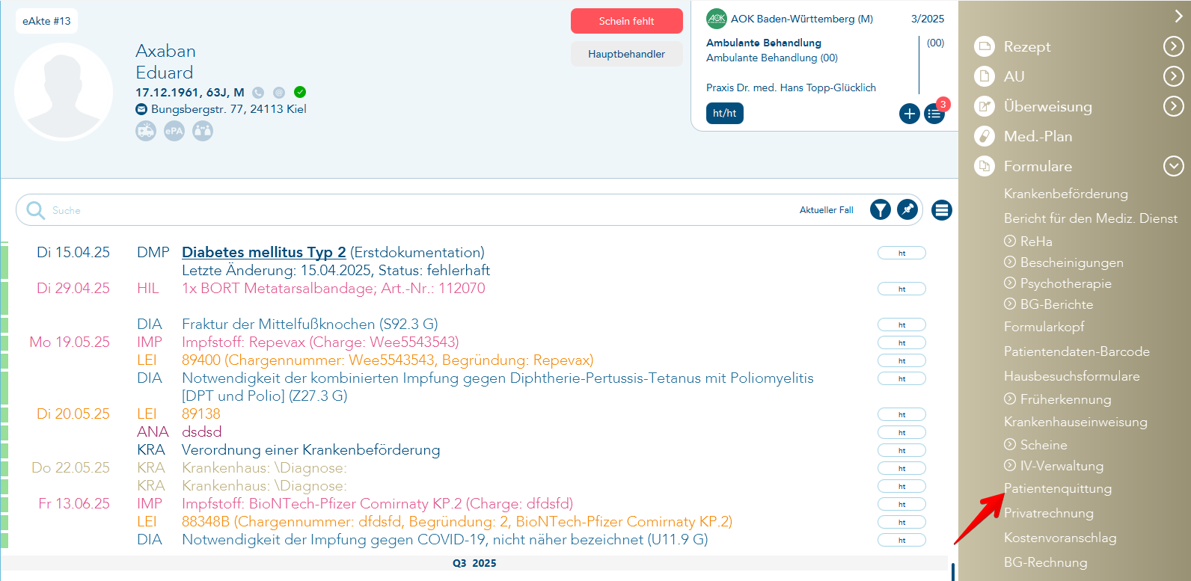Open the funnel filter icon
The height and width of the screenshot is (581, 1191).
[x=881, y=210]
